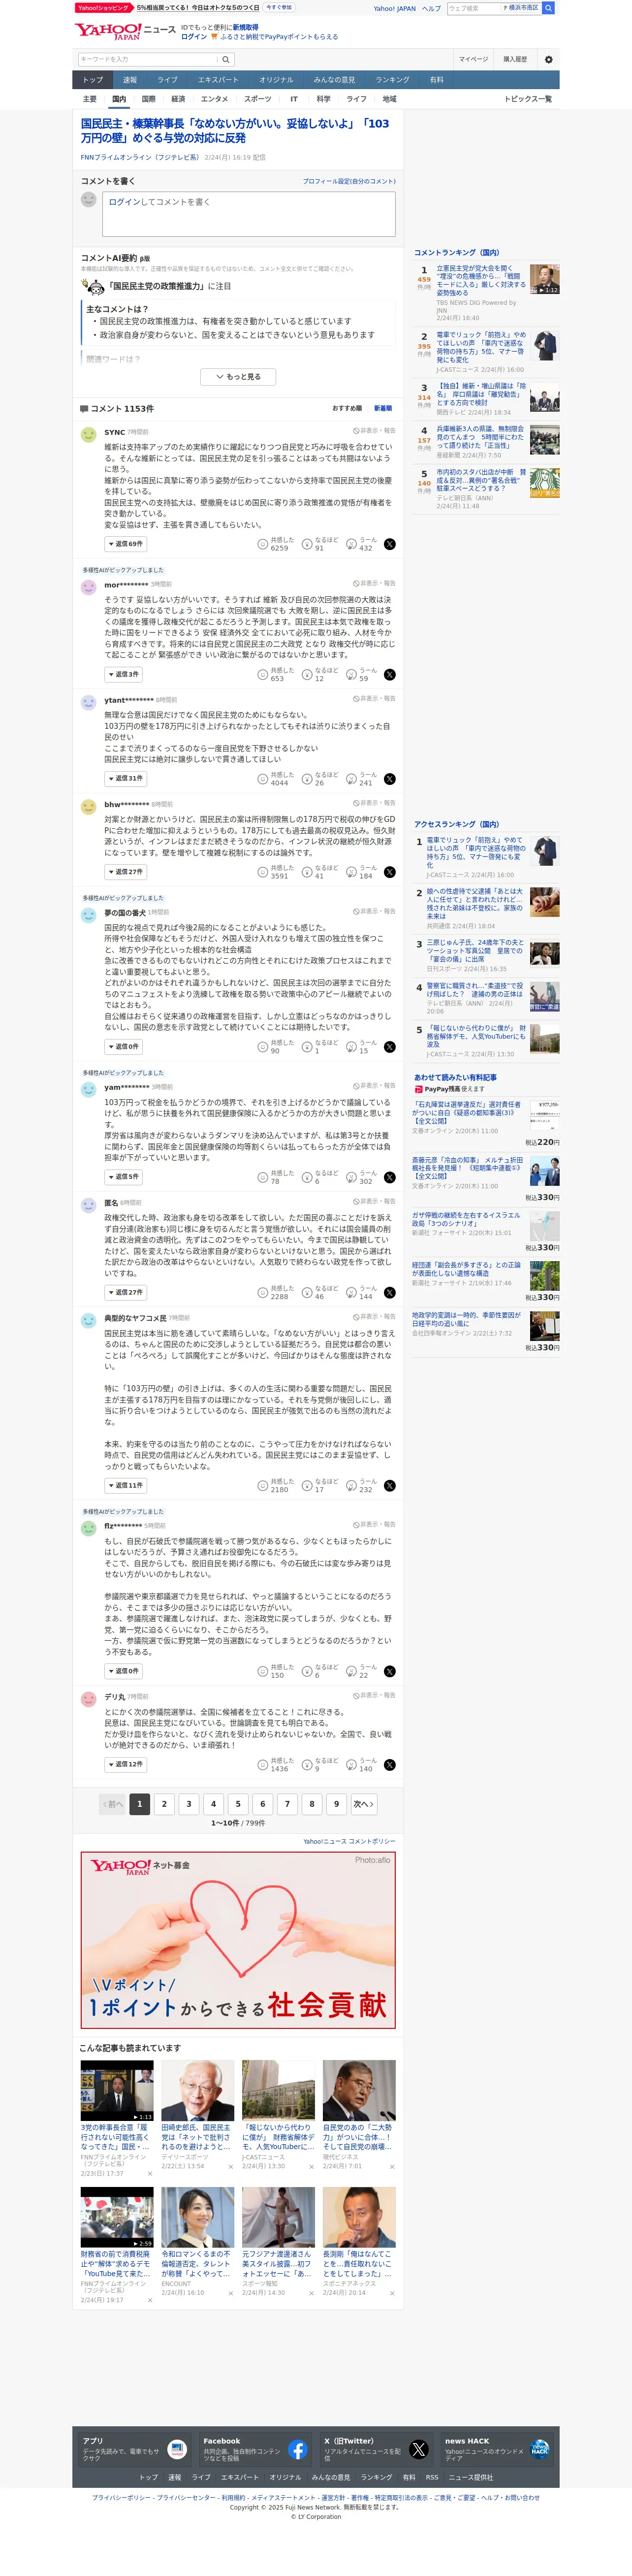This screenshot has height=2576, width=632.
Task: Open ranking item 立憲民主党が党大会を開く
Action: coord(480,280)
